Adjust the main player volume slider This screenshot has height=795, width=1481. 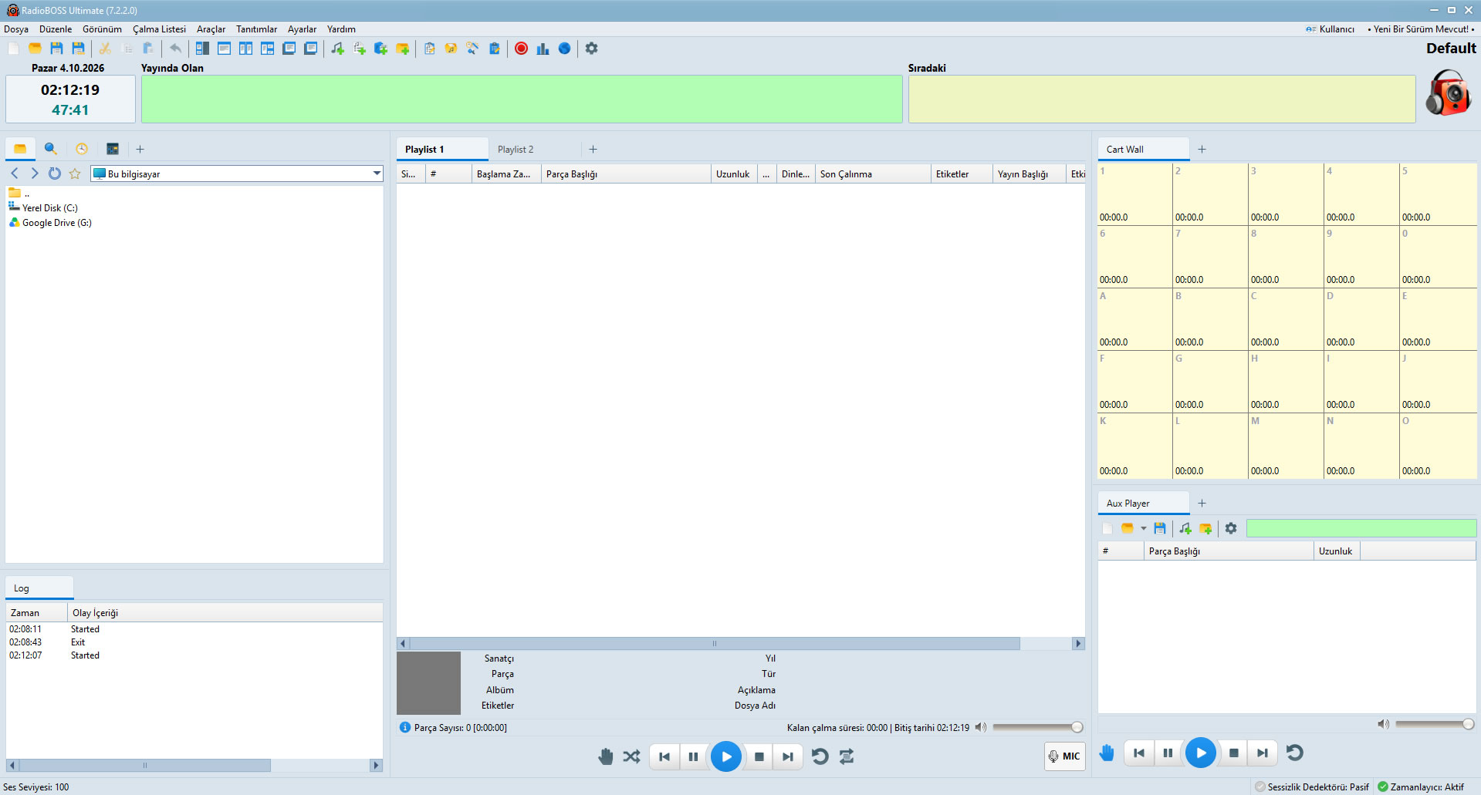[1037, 727]
